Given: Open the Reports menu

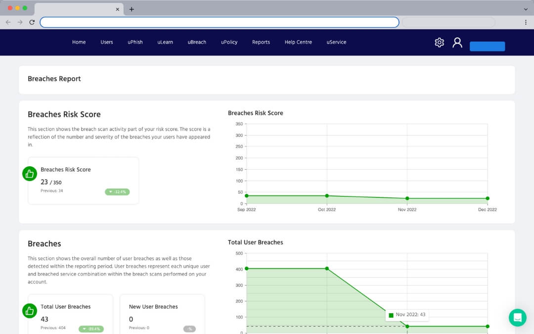Looking at the screenshot, I should click(x=261, y=42).
